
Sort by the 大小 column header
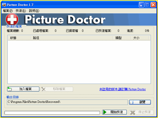point(140,38)
